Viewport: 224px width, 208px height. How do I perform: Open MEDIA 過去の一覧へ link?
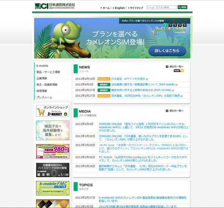(x=176, y=111)
